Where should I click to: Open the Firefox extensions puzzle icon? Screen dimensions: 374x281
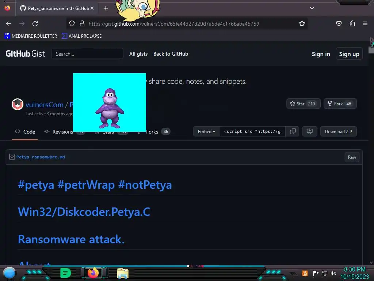pos(352,23)
